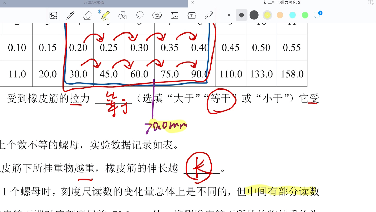Select the Shapes tool
This screenshot has height=212, width=376.
(x=122, y=15)
